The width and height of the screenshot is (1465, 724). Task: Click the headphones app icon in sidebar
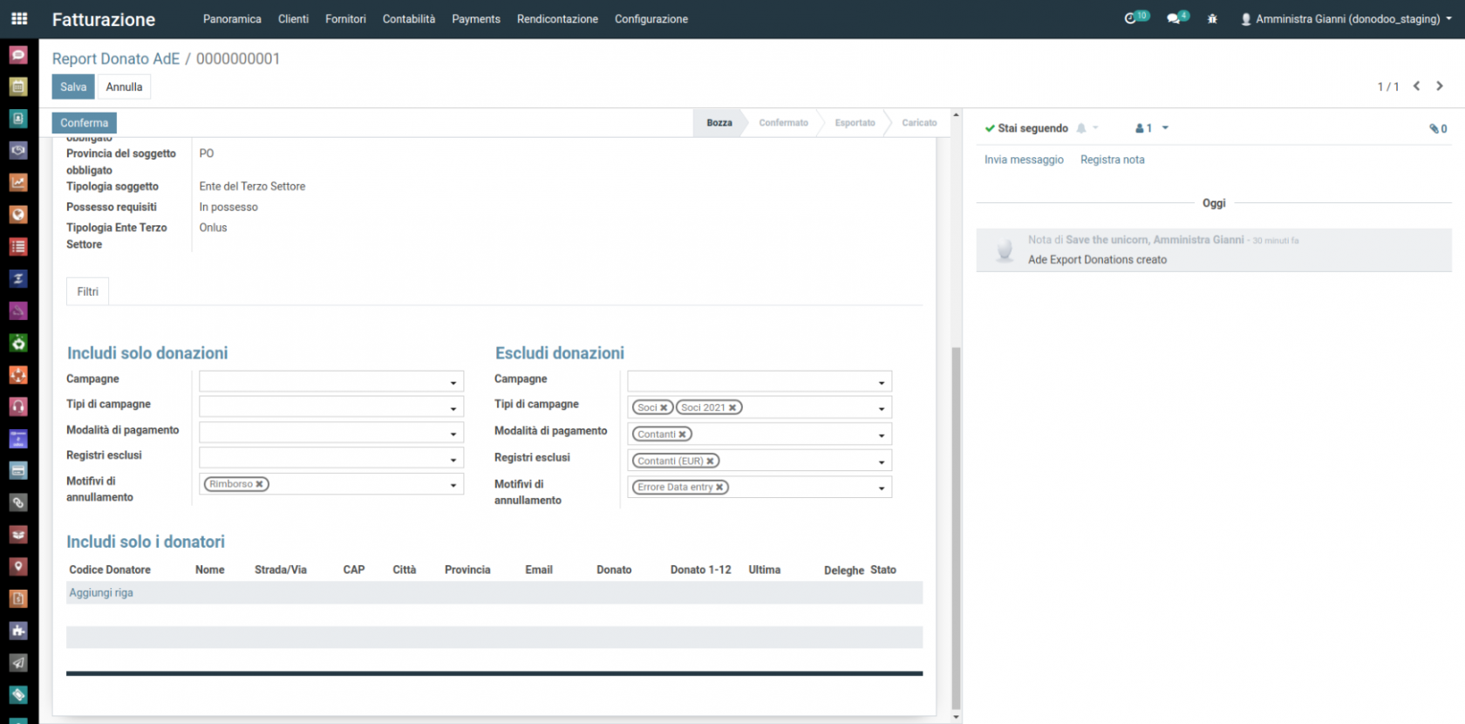pyautogui.click(x=18, y=406)
